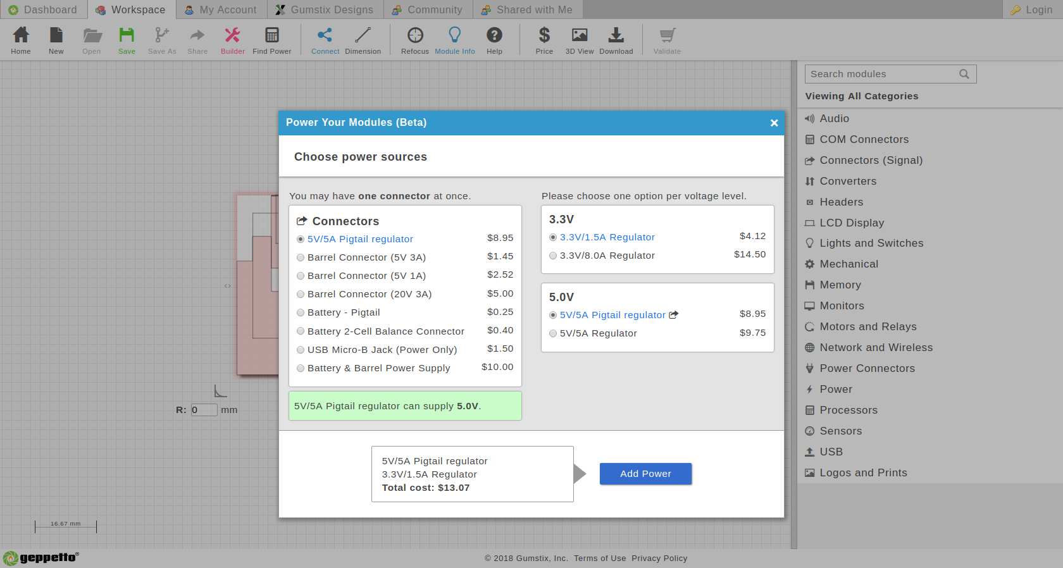This screenshot has height=568, width=1063.
Task: Click the Login link
Action: coord(1032,9)
